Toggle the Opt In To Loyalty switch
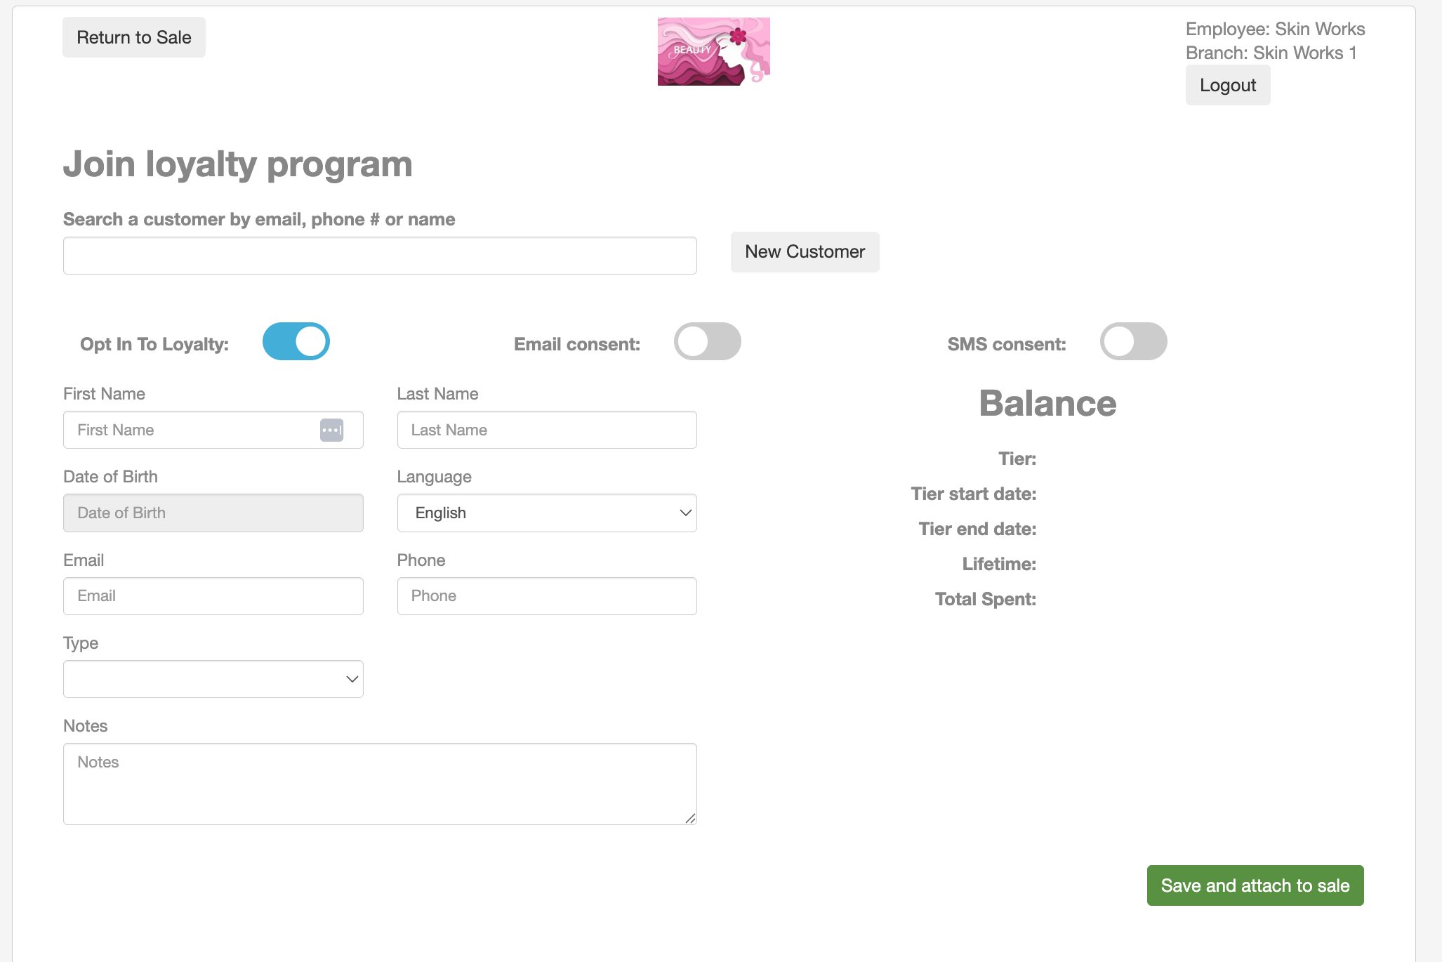The image size is (1442, 962). point(296,342)
